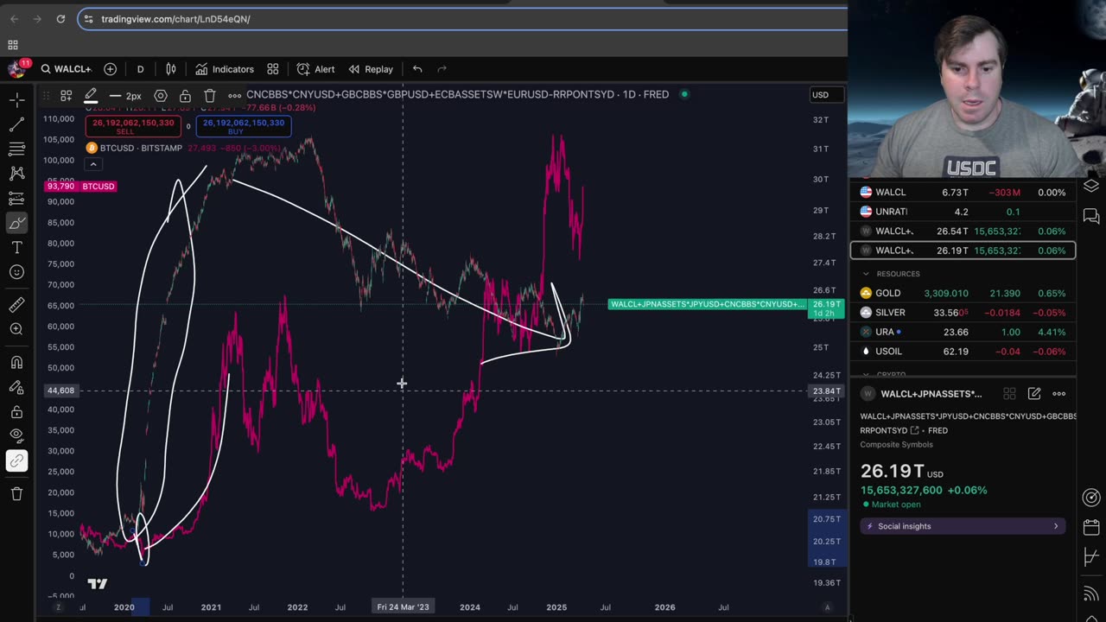The height and width of the screenshot is (622, 1106).
Task: Open more options in symbol details header
Action: click(1058, 394)
